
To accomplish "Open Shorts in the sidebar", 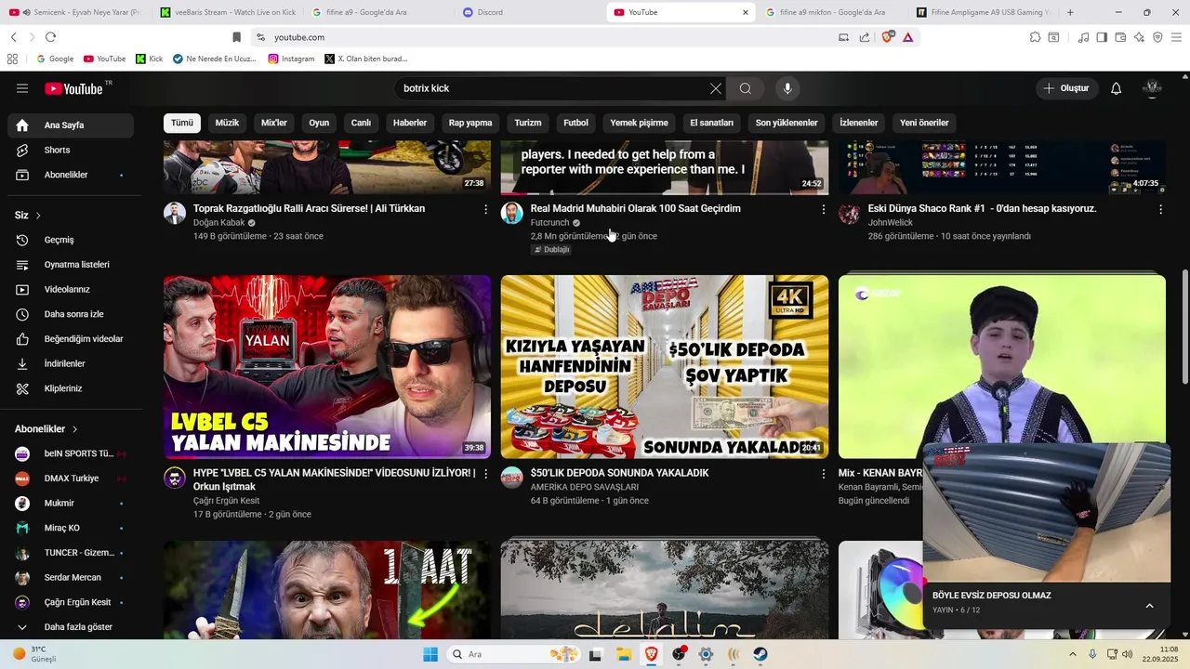I will pyautogui.click(x=71, y=150).
